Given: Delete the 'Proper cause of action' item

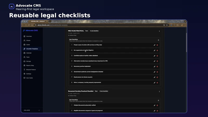Looking at the screenshot, I should (157, 45).
